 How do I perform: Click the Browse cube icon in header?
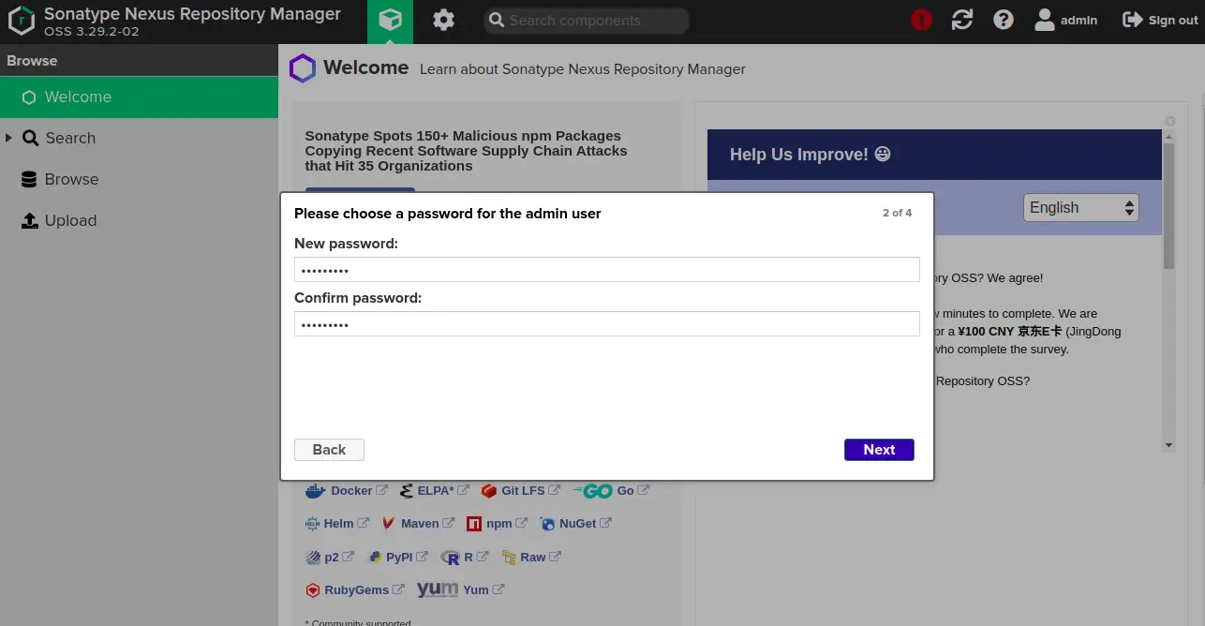point(390,21)
